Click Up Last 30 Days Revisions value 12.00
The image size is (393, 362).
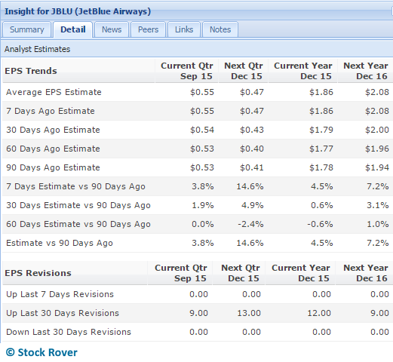[x=319, y=313]
